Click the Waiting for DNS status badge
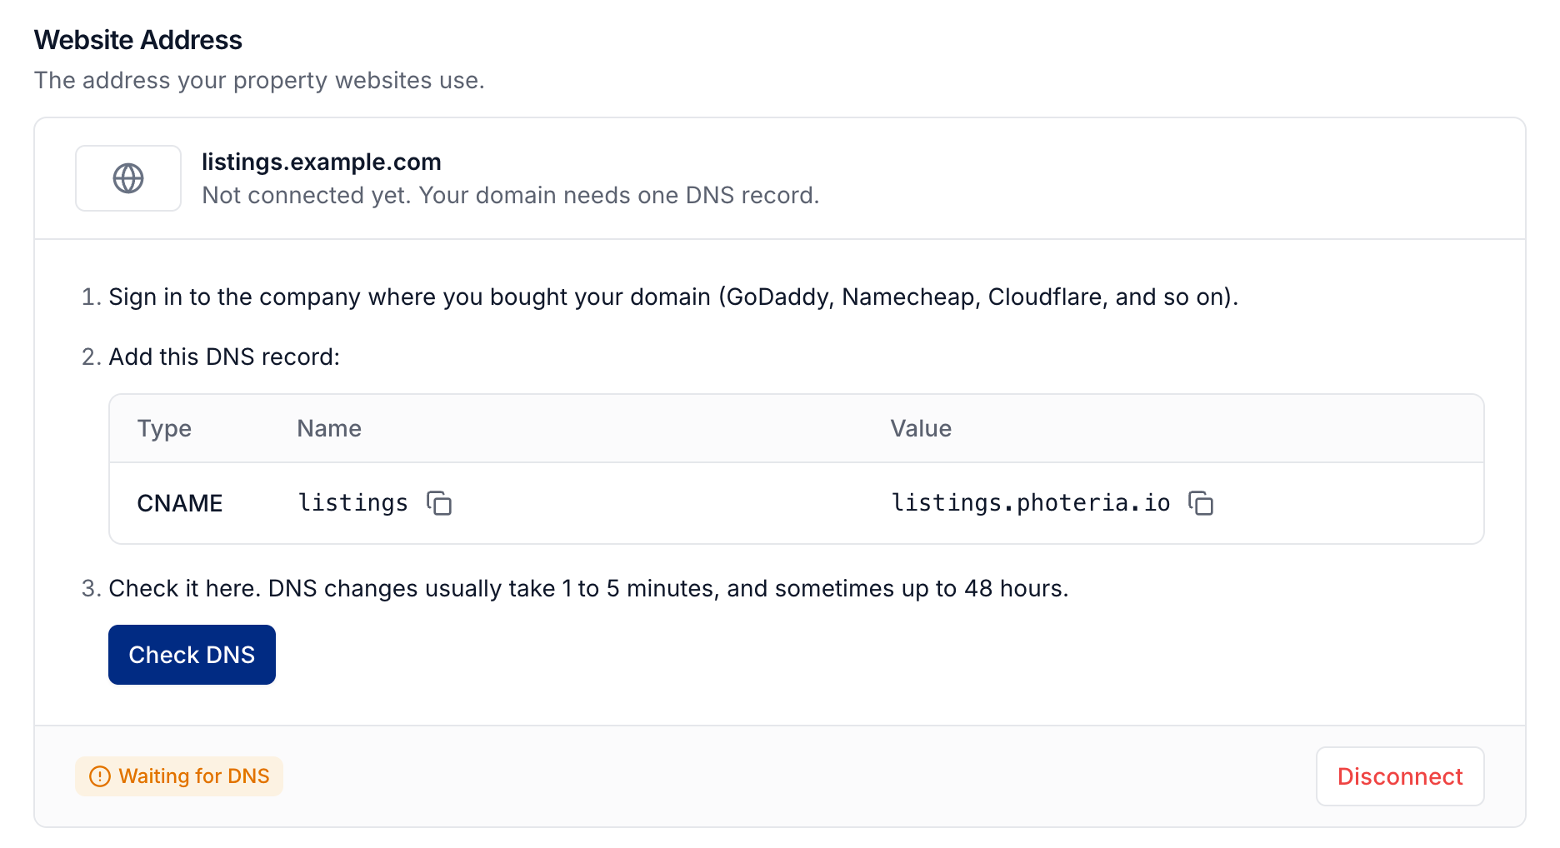The width and height of the screenshot is (1560, 848). point(179,776)
